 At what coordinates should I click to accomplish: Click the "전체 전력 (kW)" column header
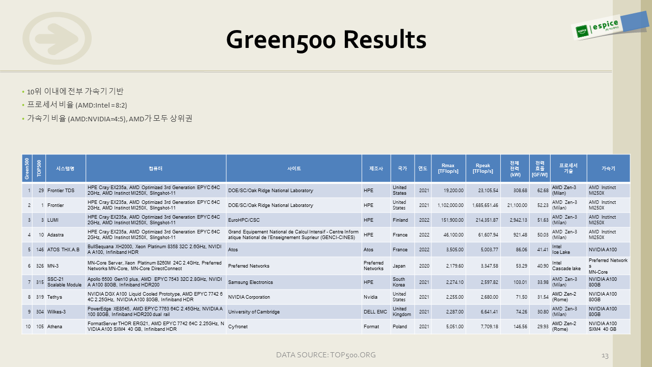tap(514, 168)
